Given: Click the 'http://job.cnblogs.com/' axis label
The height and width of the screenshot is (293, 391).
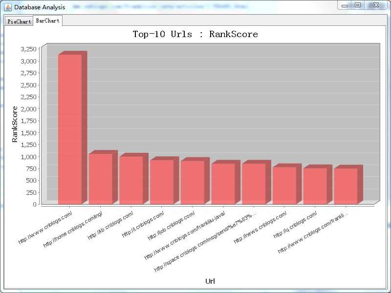Looking at the screenshot, I should pos(171,226).
